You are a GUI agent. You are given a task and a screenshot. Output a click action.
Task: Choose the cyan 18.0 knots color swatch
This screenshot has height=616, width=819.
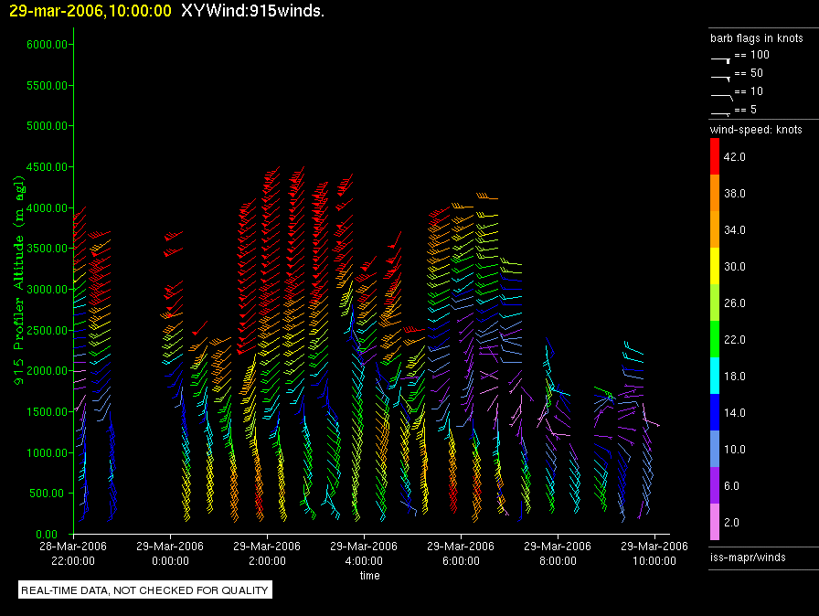(716, 377)
